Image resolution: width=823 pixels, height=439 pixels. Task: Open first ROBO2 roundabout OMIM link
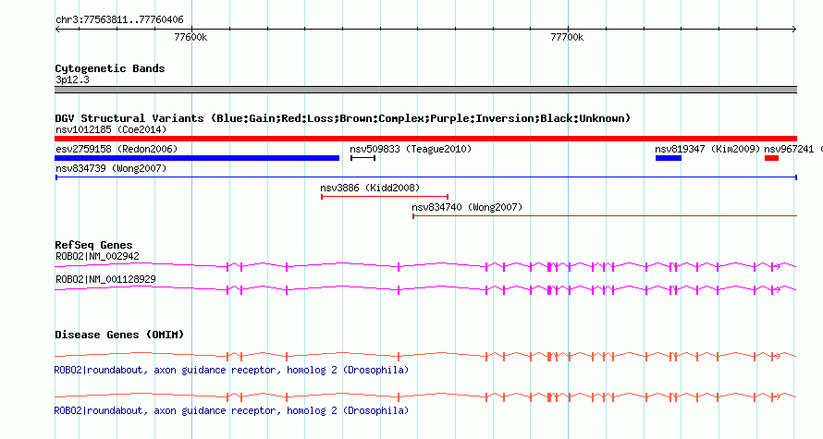tap(231, 370)
